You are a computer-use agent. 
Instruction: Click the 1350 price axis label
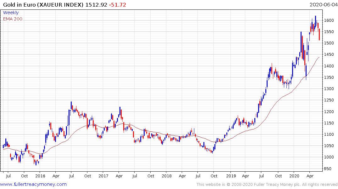click(329, 77)
